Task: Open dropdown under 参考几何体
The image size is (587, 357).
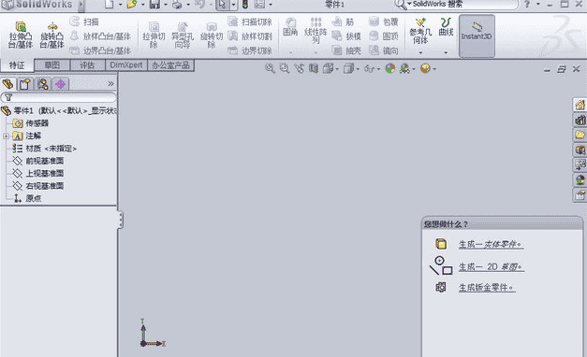Action: [x=420, y=52]
